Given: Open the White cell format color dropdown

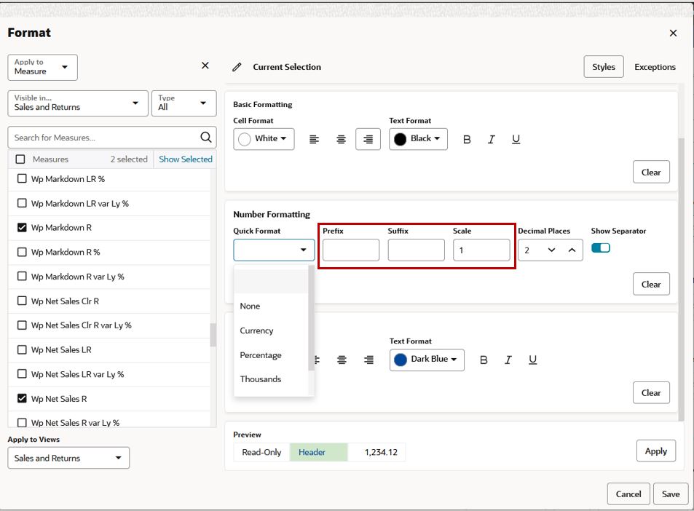Looking at the screenshot, I should (264, 139).
